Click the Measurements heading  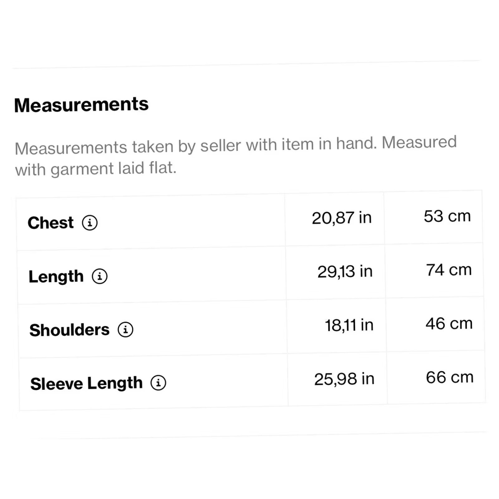click(x=81, y=104)
